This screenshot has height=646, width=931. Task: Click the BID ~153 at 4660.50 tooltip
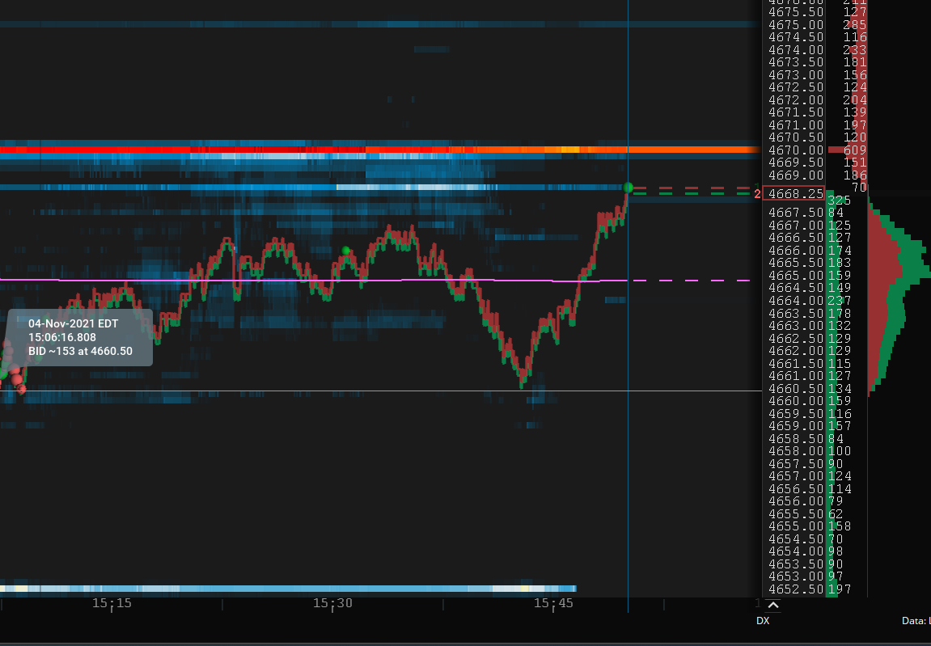80,337
